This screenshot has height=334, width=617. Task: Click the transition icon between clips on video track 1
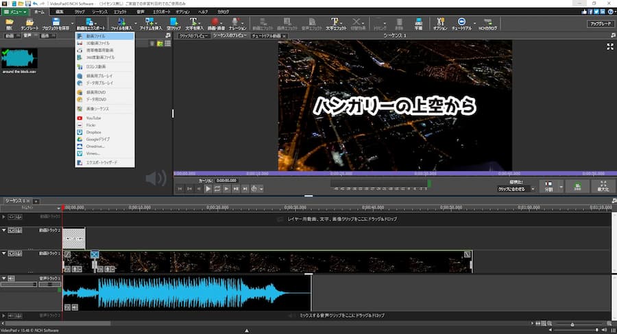pos(95,255)
